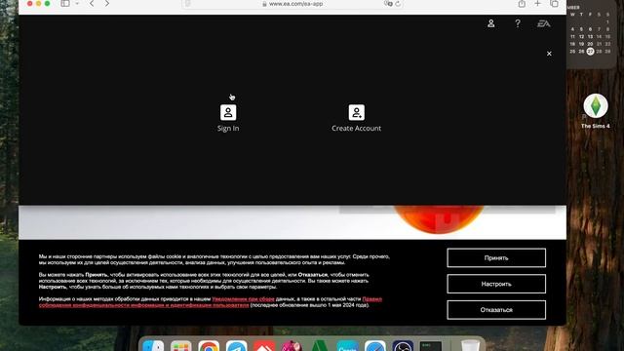Click the Sign In person icon
The width and height of the screenshot is (624, 351).
click(228, 113)
